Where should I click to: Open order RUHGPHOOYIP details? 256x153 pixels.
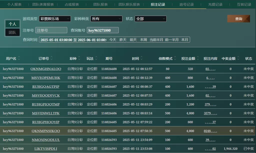pyautogui.click(x=46, y=122)
